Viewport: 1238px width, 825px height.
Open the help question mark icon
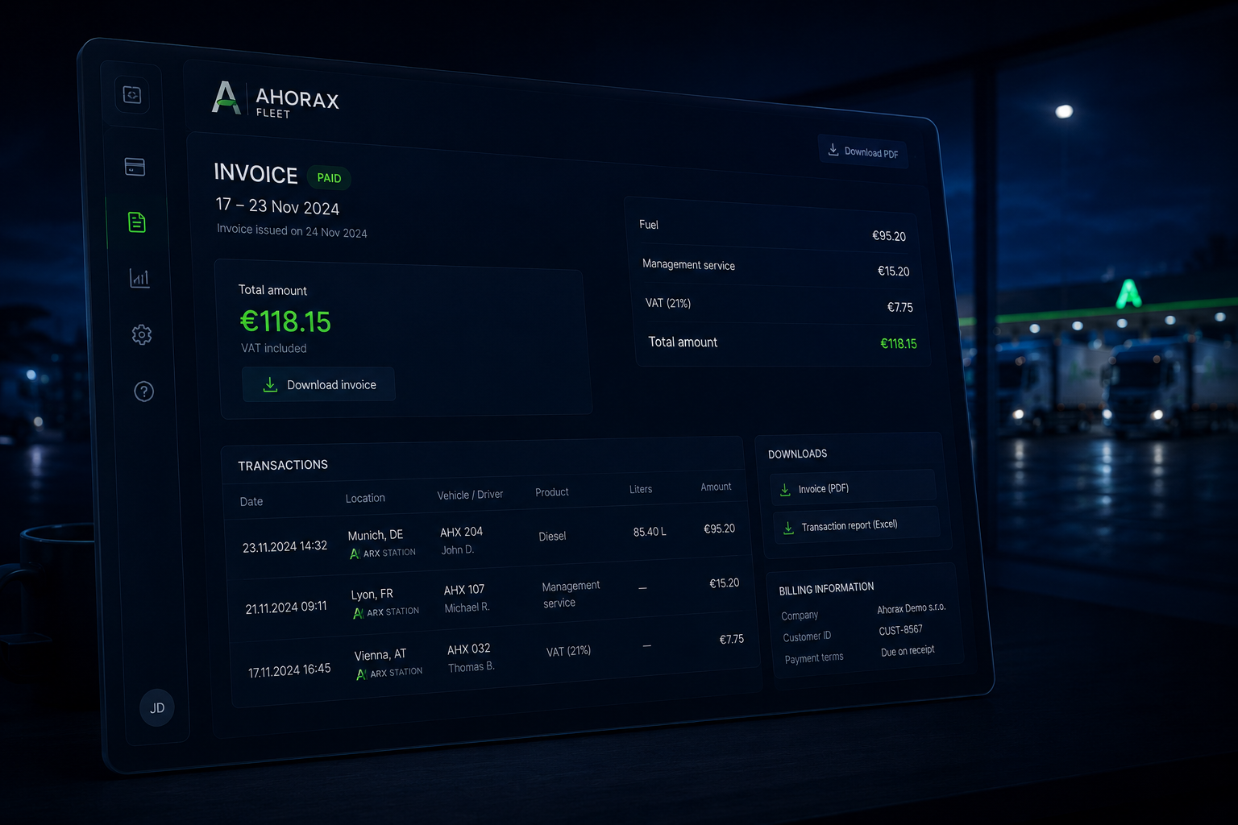click(x=143, y=392)
